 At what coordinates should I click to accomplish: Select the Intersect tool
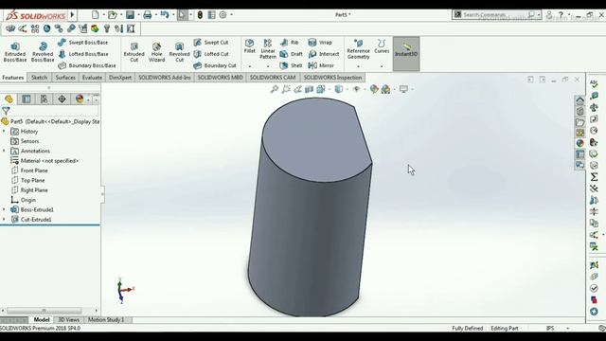click(324, 54)
